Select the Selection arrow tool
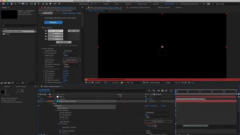Screen dimensions: 240x135 pyautogui.click(x=8, y=4)
